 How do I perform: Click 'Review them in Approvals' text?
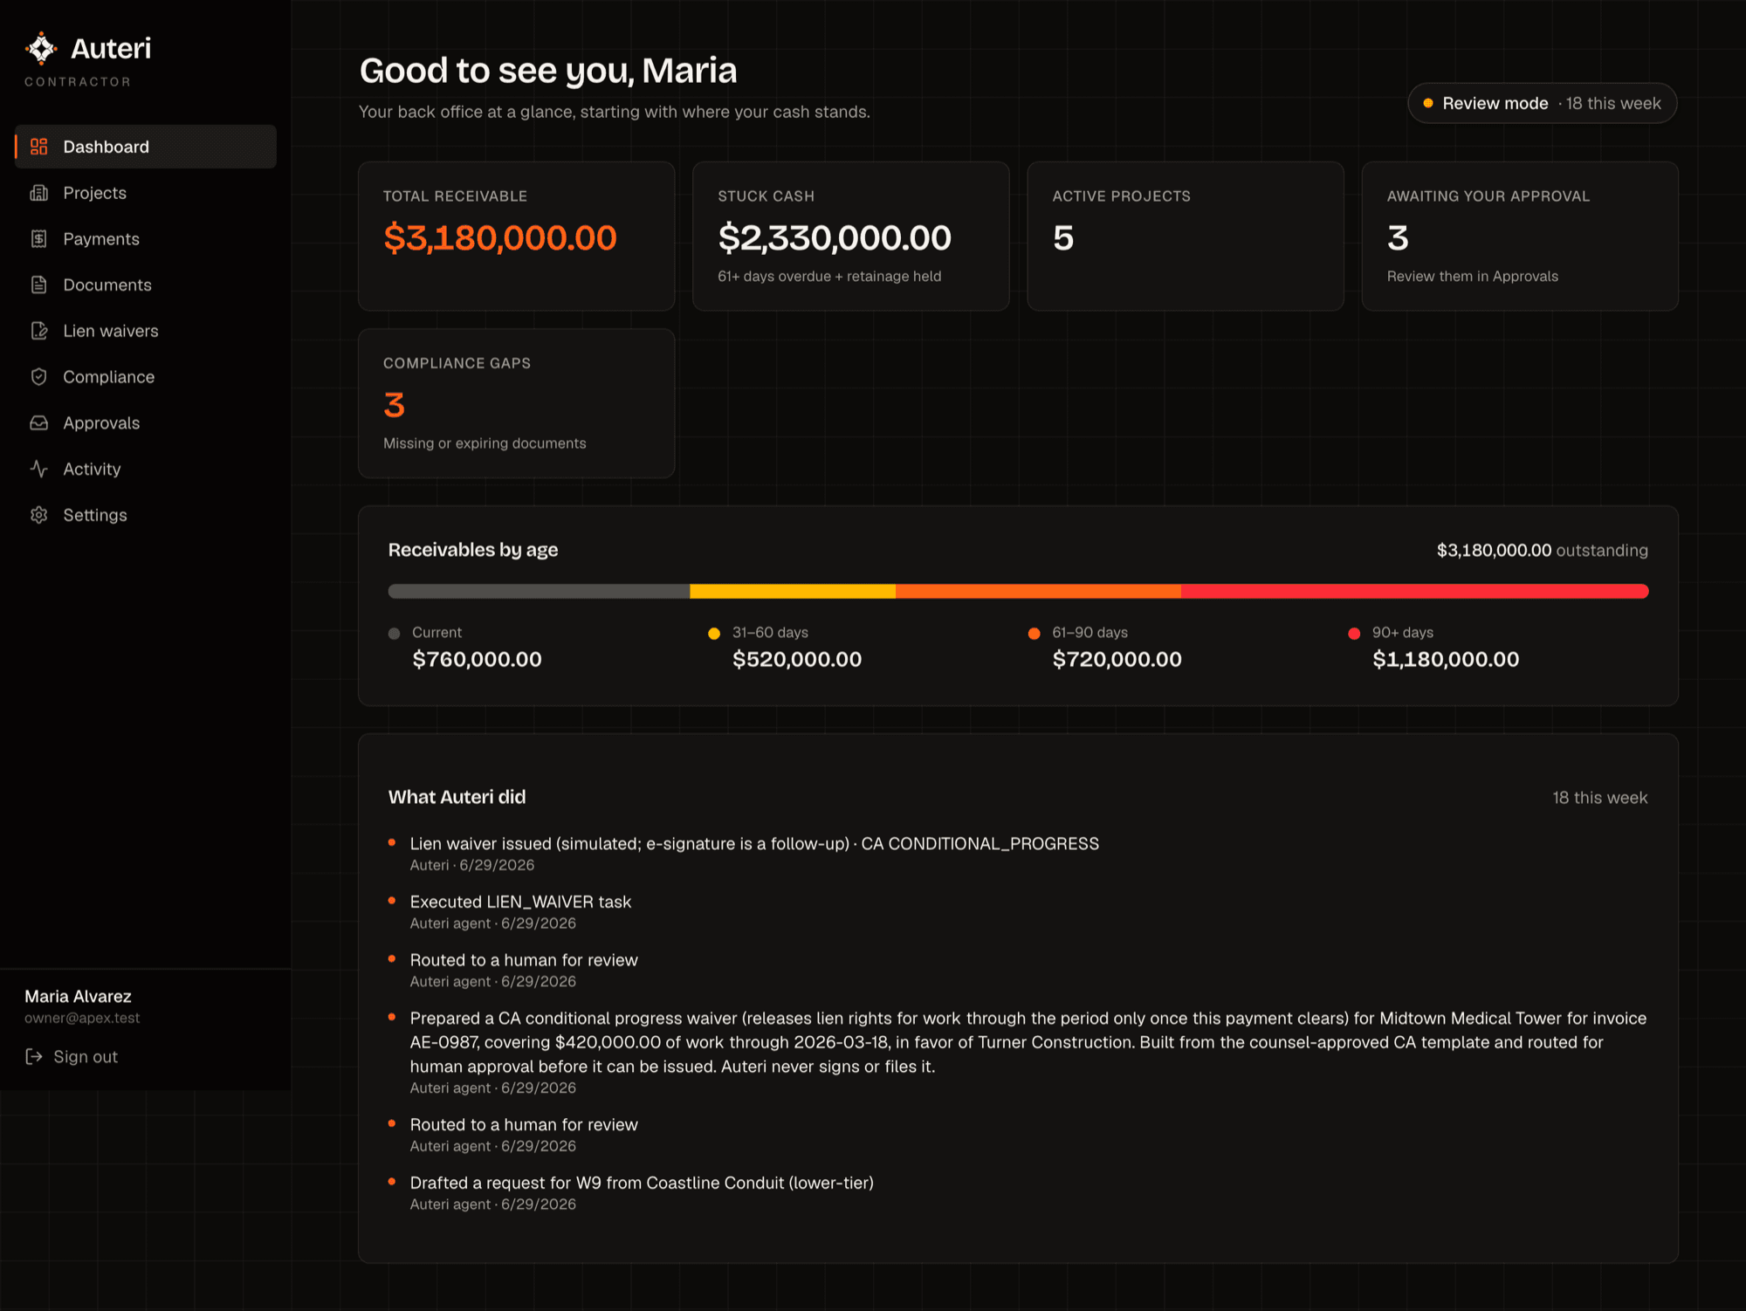(x=1472, y=276)
